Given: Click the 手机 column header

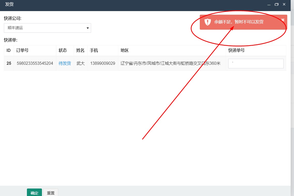Looking at the screenshot, I should pos(94,51).
